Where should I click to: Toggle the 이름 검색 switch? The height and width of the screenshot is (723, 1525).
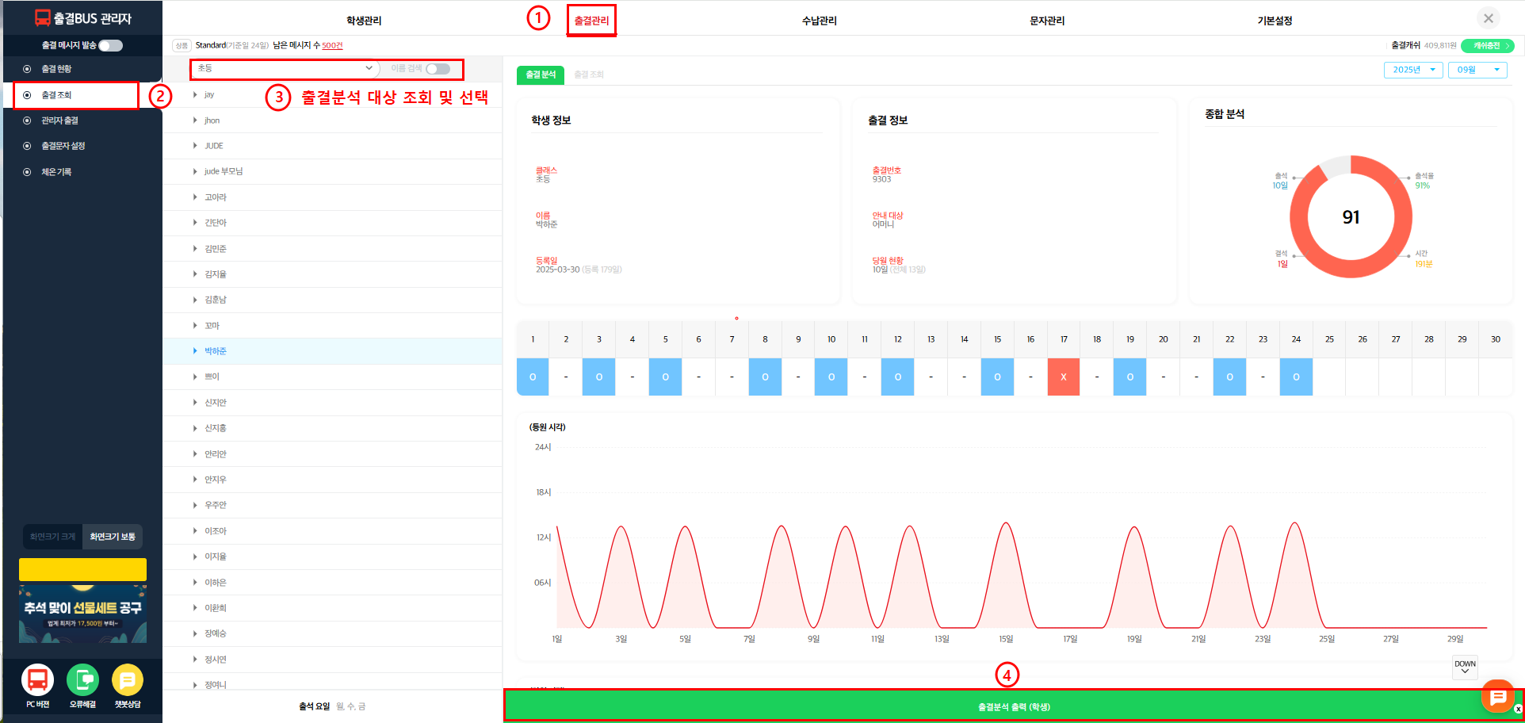click(x=438, y=69)
